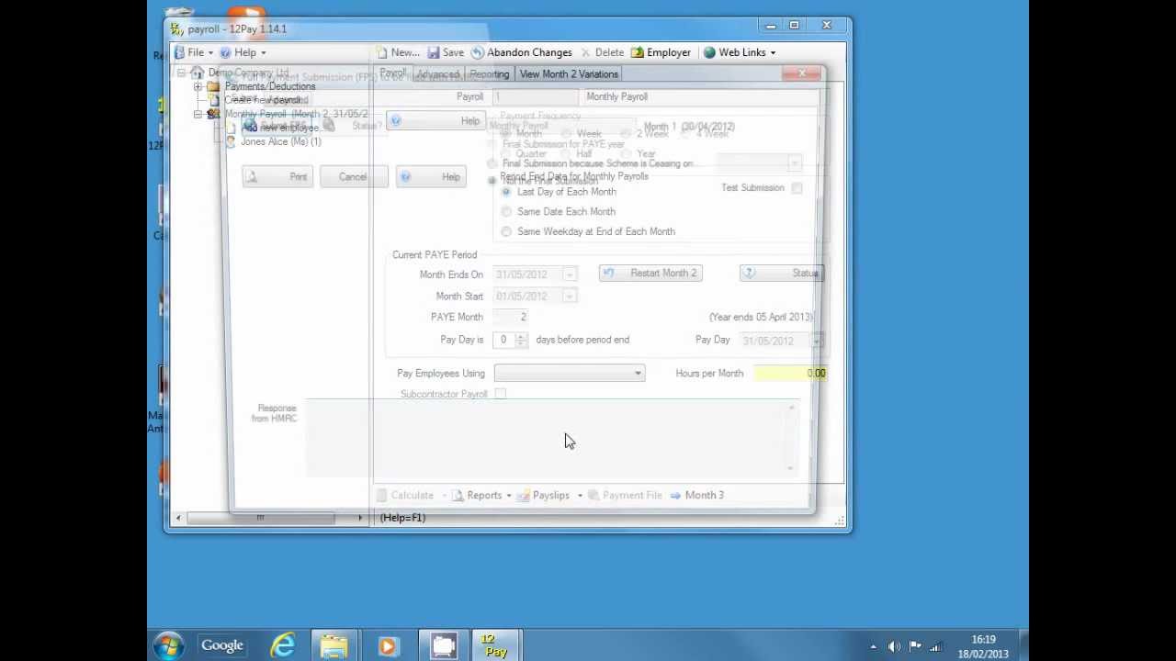Viewport: 1176px width, 661px height.
Task: Switch to the Reporting tab
Action: click(490, 74)
